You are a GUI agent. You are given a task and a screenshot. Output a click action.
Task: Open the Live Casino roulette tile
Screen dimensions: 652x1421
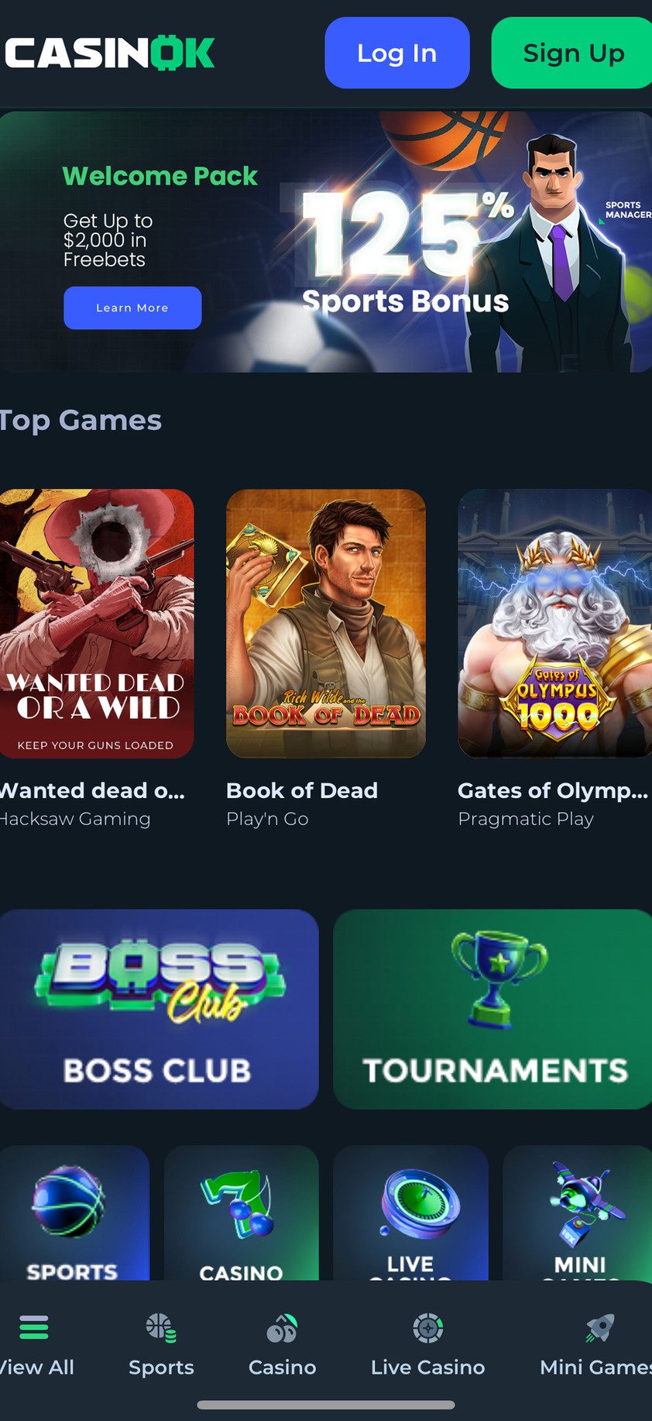coord(410,1213)
